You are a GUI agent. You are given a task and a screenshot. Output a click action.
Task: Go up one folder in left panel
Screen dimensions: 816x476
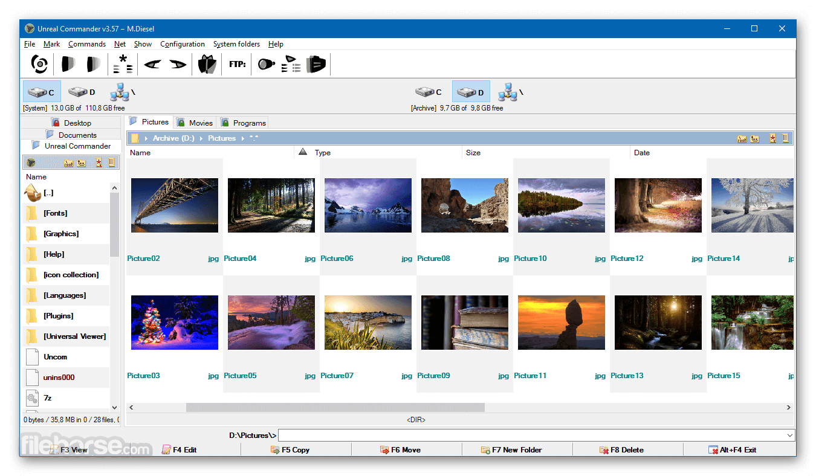pos(82,162)
